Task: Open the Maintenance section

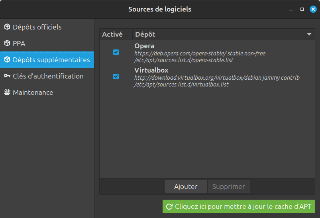Action: (x=47, y=92)
